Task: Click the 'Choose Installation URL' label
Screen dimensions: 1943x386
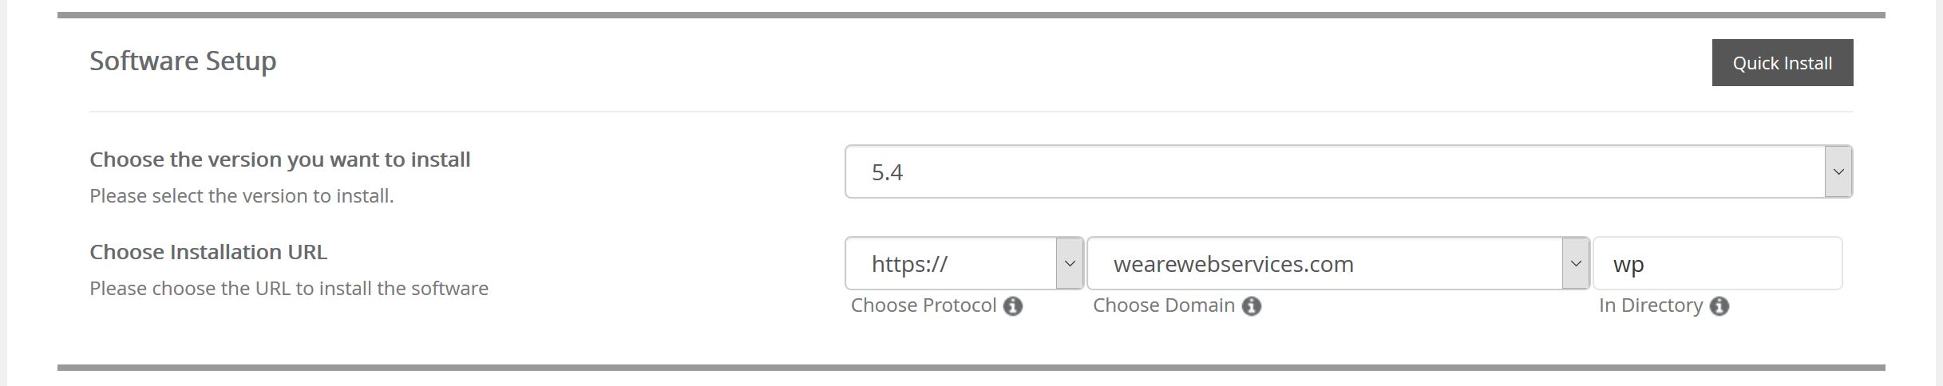Action: coord(208,252)
